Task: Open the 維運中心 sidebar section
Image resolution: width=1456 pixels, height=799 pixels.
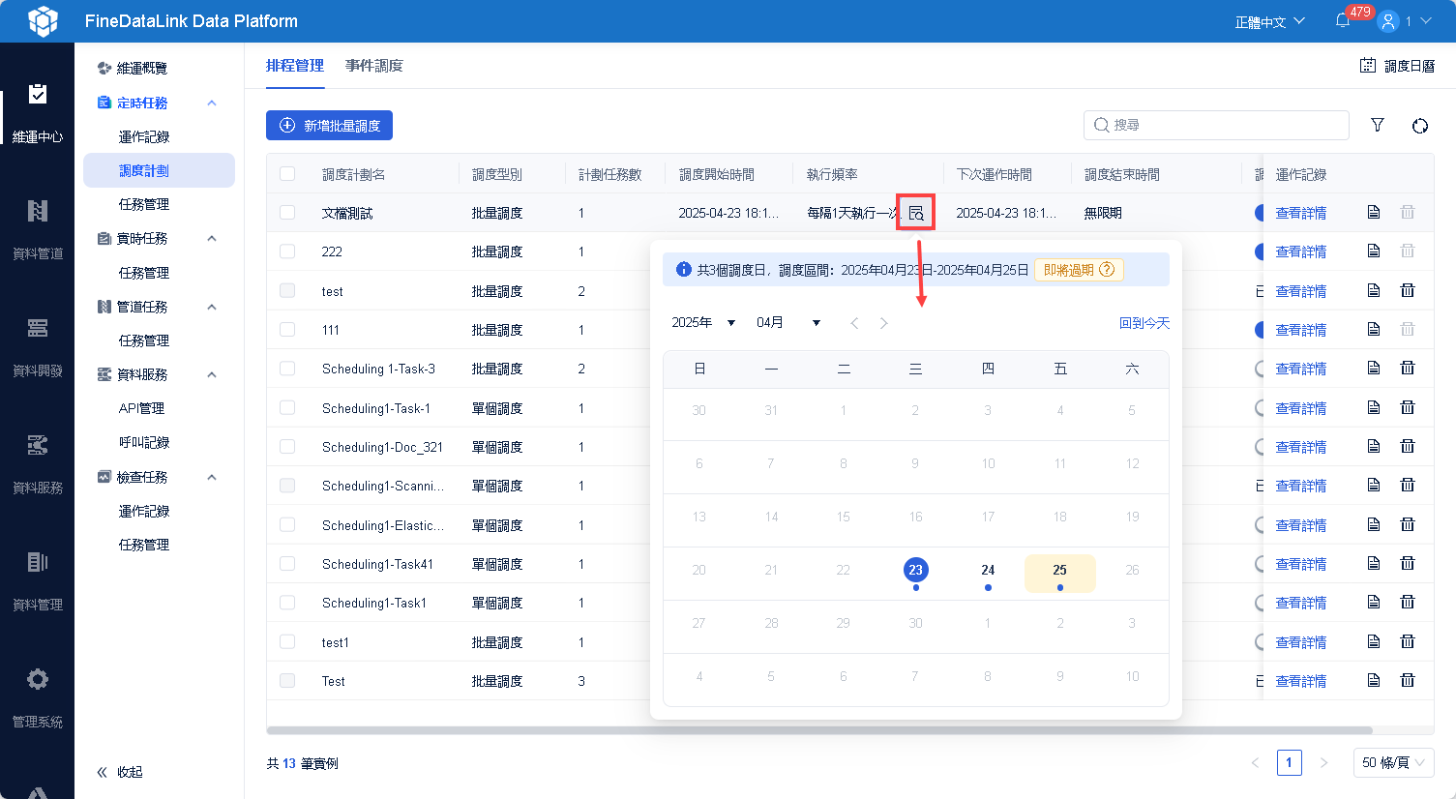Action: tap(37, 113)
